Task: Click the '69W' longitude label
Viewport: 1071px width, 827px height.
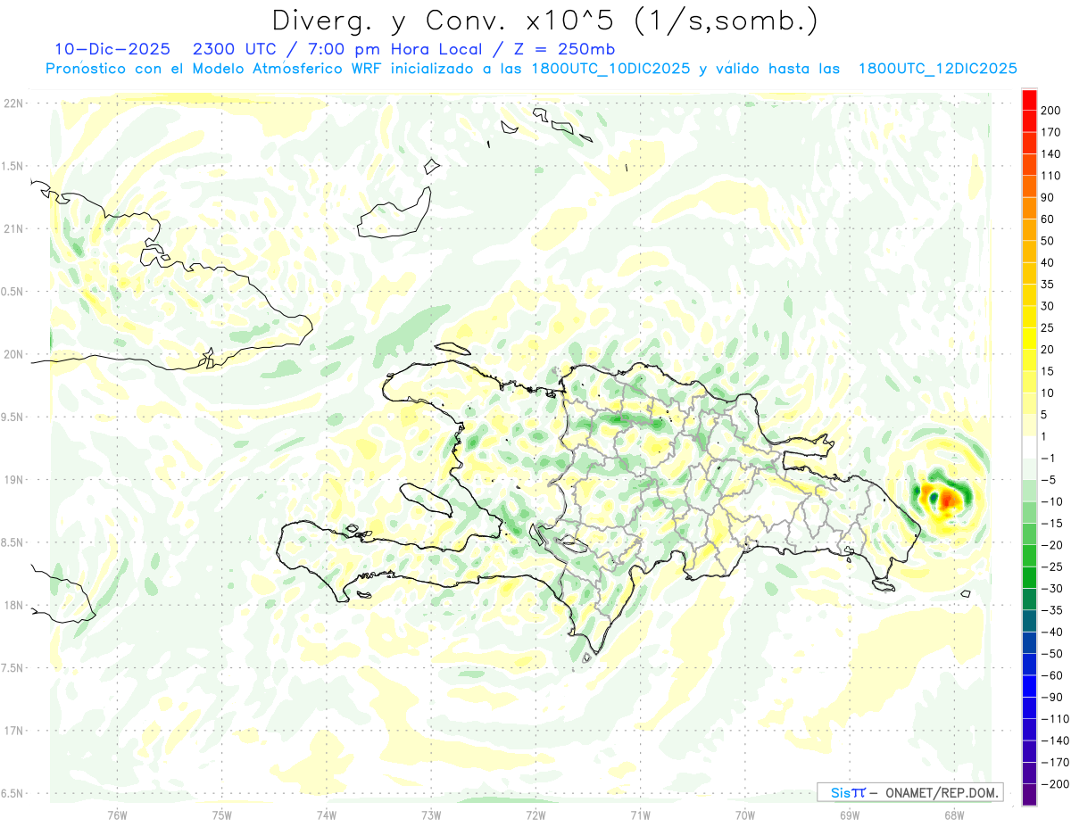Action: [850, 815]
